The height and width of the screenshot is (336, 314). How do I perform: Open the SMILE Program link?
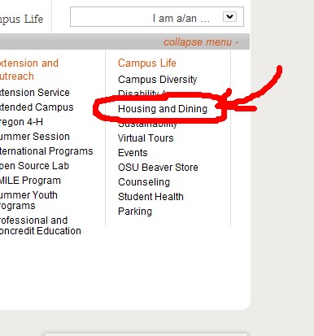click(x=30, y=181)
